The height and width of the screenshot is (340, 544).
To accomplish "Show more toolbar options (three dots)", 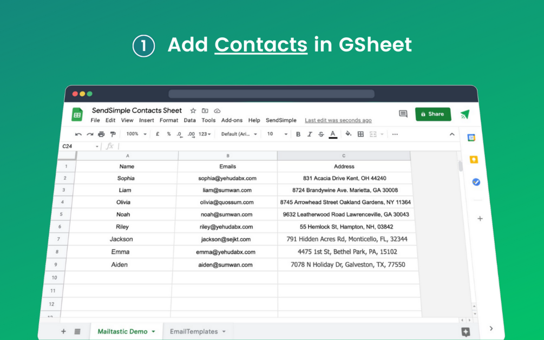I will click(x=395, y=134).
